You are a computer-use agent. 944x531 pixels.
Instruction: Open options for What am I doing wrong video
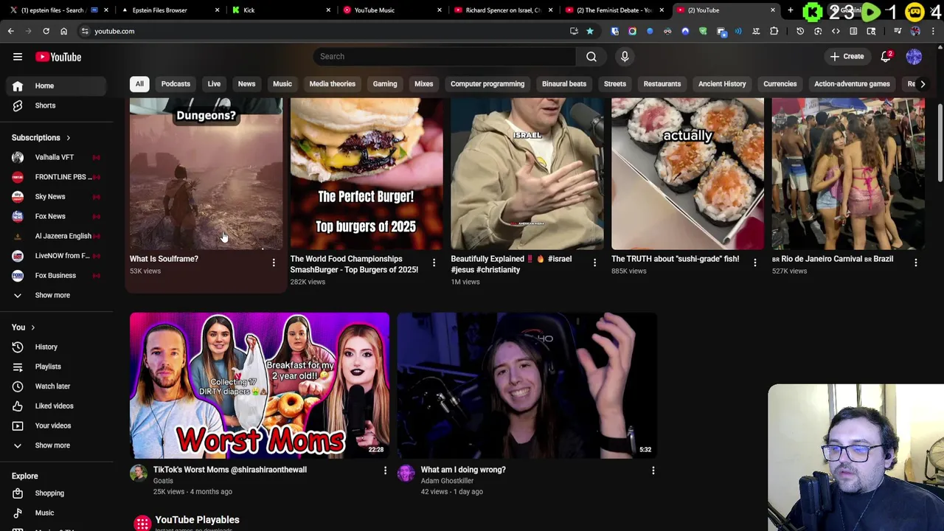653,471
